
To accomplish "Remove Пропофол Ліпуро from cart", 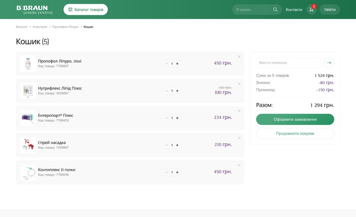I will tap(239, 57).
